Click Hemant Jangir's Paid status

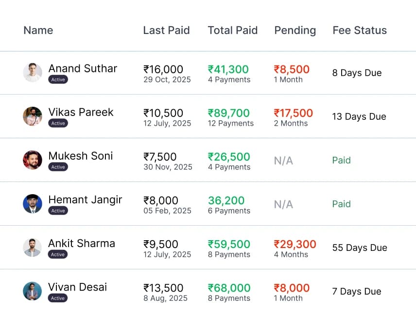click(341, 204)
